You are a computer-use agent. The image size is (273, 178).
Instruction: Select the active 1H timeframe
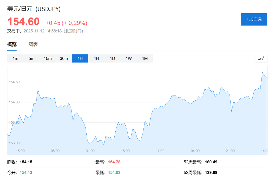point(80,58)
